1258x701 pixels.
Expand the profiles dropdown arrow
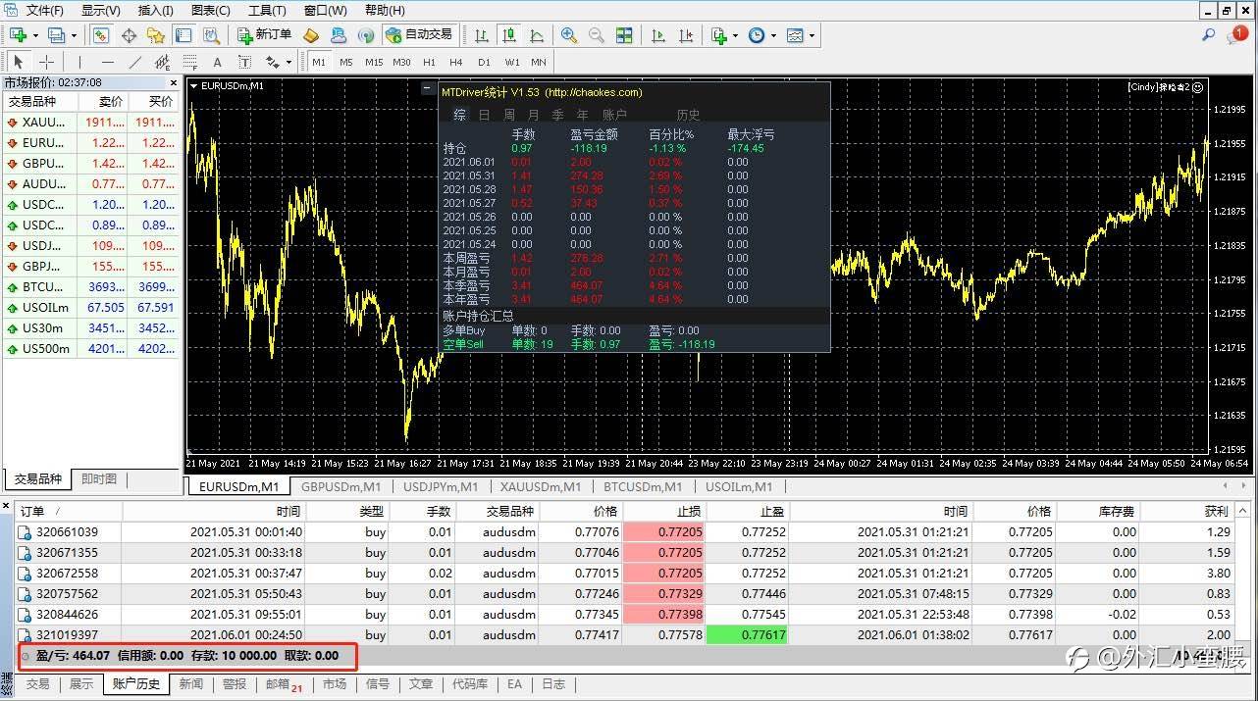(75, 35)
